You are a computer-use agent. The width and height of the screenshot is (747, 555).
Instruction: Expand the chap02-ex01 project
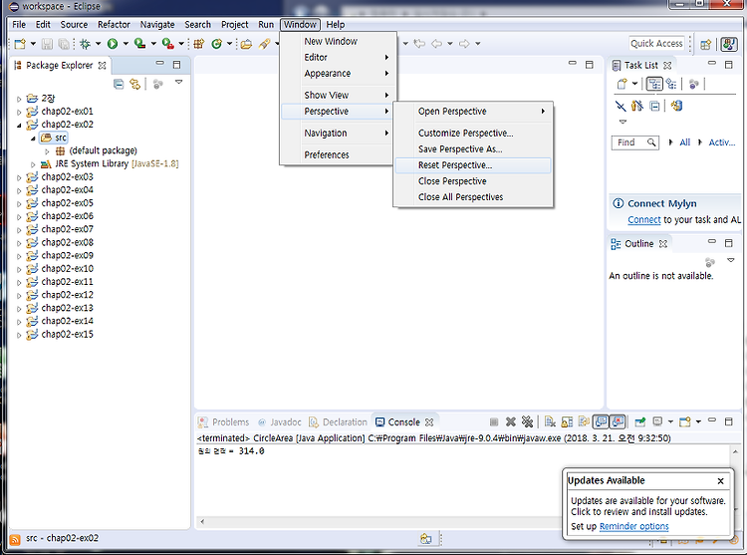pyautogui.click(x=19, y=112)
